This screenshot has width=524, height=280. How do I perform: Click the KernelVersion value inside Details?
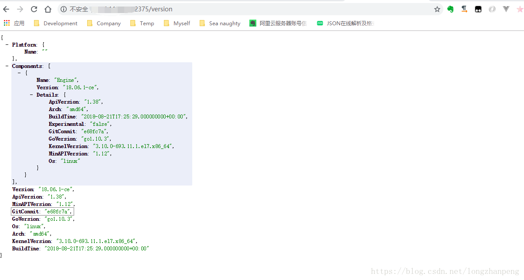tap(133, 146)
